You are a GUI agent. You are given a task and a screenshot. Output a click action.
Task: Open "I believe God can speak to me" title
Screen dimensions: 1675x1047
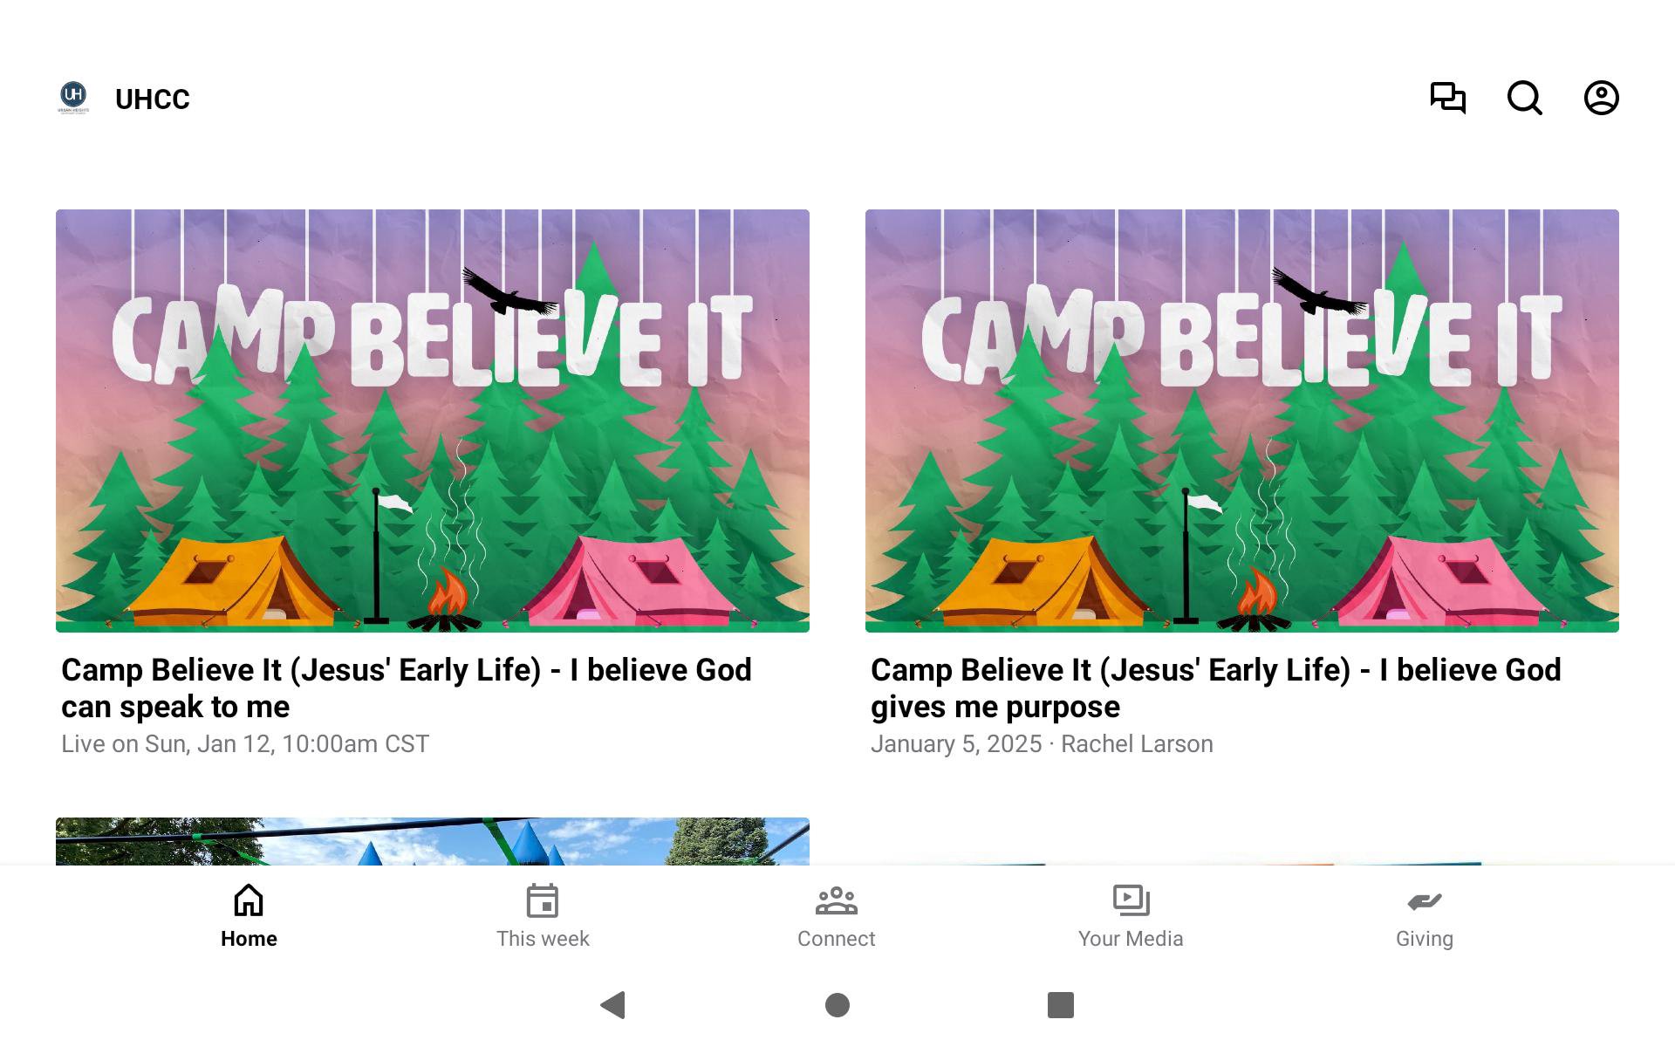[407, 688]
